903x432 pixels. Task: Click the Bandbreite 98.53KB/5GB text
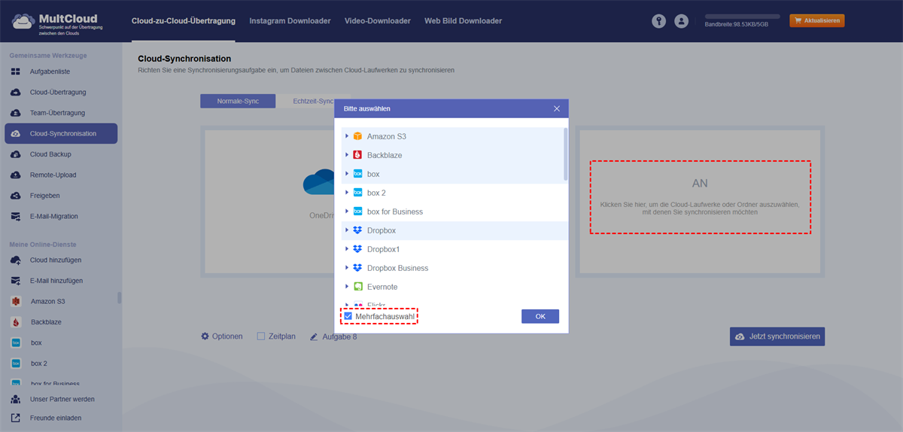737,25
